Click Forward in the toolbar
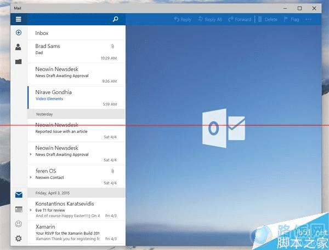Screen dimensions: 329x250 click(240, 20)
